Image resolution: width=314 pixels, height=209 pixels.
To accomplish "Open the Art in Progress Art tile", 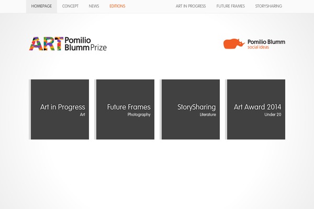I will (59, 109).
